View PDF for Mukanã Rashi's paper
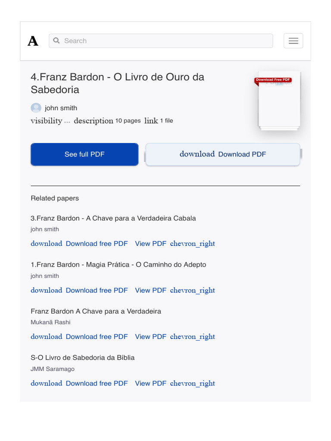Image resolution: width=331 pixels, height=441 pixels. pos(150,337)
